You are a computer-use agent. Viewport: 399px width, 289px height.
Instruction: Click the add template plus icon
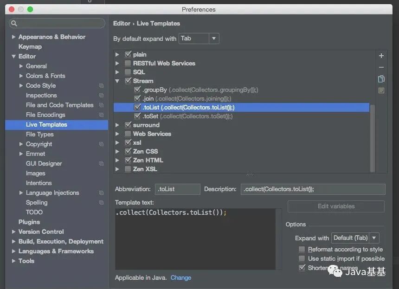(x=381, y=56)
